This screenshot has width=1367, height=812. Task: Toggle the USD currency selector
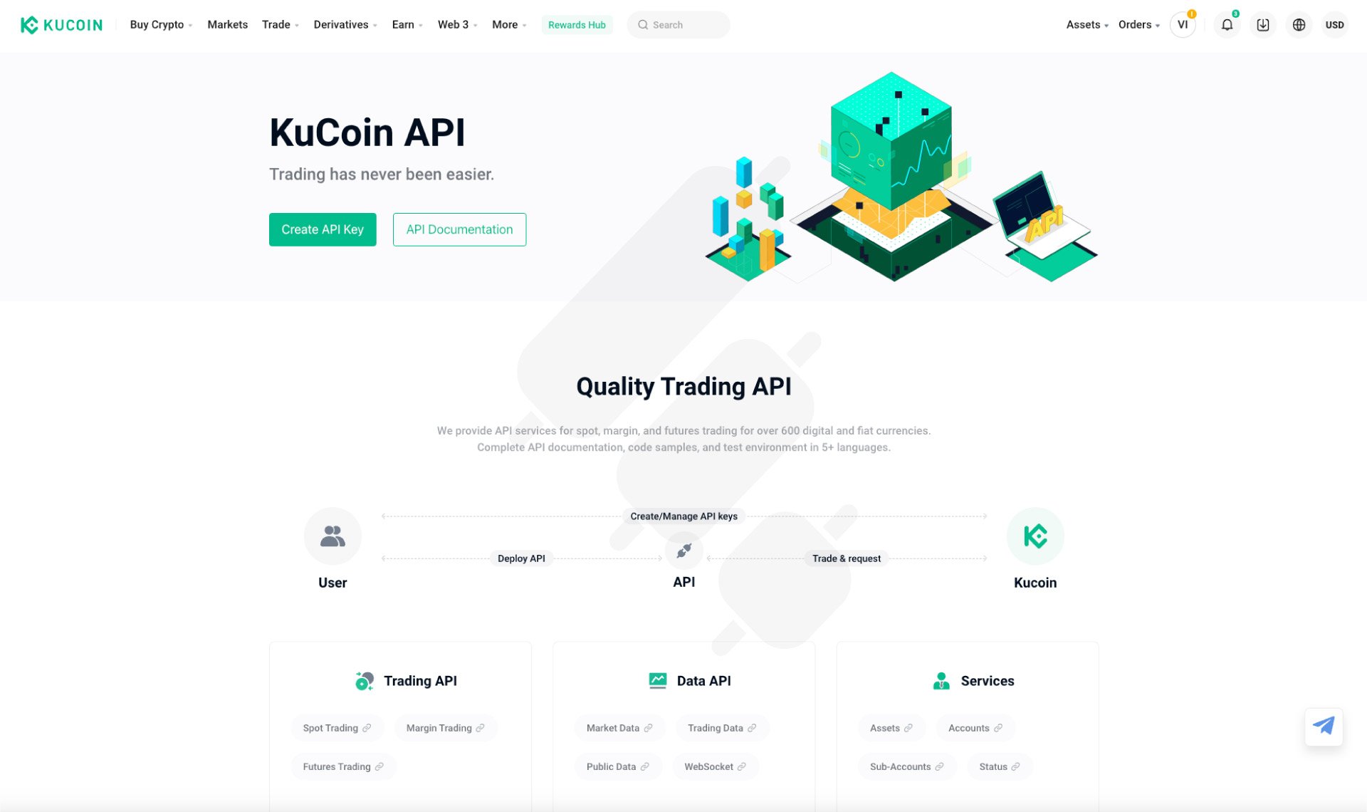point(1334,24)
